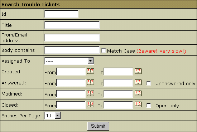Viewport: 197px width, 132px height.
Task: Expand the Assigned To dropdown
Action: 69,61
